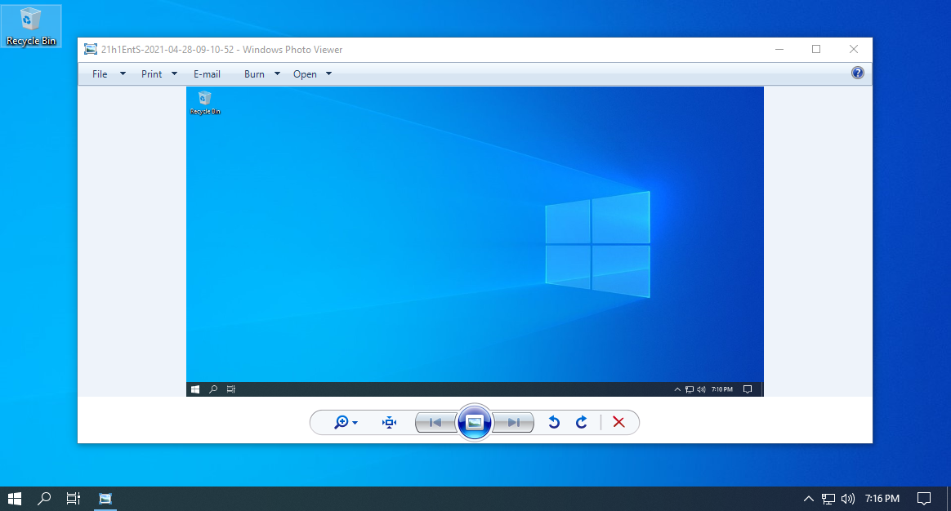Click the E-mail toolbar button
The width and height of the screenshot is (951, 511).
click(207, 74)
